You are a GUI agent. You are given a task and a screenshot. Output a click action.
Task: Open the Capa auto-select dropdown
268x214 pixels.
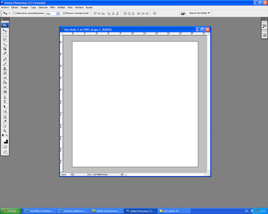pos(52,13)
